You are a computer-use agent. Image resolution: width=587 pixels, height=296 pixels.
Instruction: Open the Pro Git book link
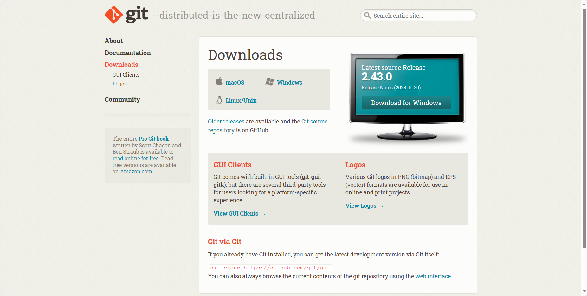(154, 139)
